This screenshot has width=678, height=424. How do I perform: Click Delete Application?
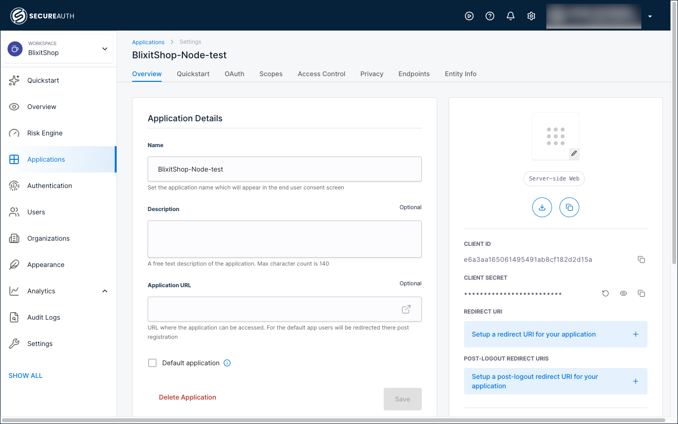tap(188, 397)
